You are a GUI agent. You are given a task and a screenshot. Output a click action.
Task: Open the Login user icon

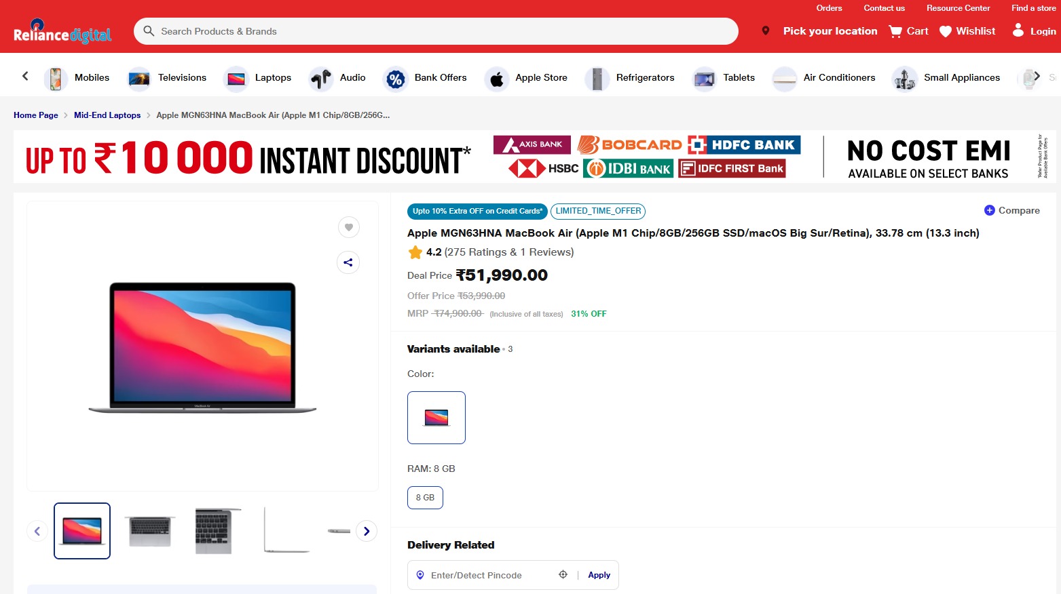(1018, 31)
